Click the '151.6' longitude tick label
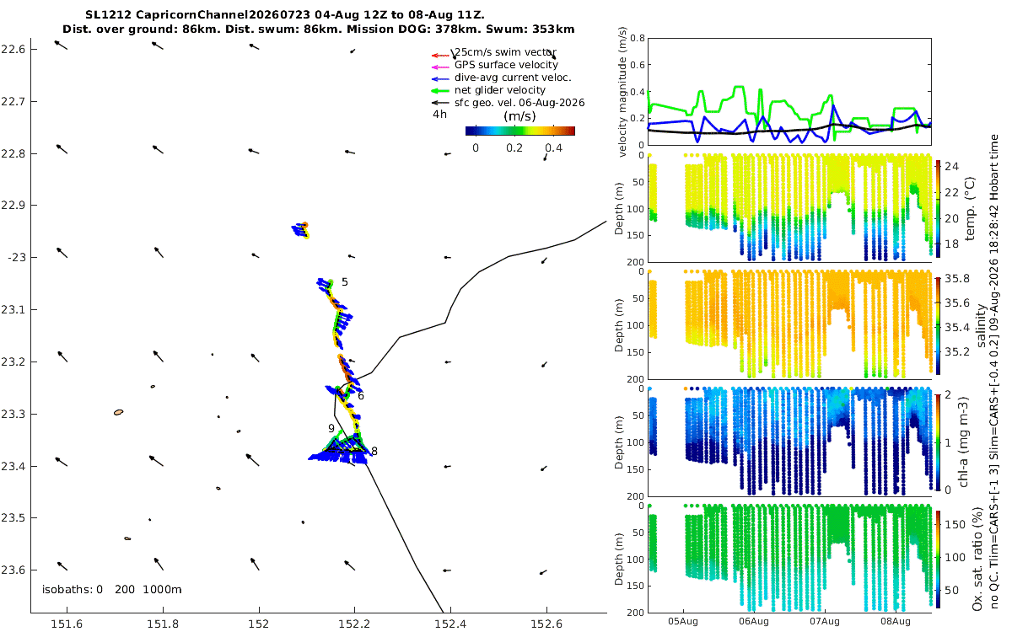This screenshot has height=632, width=1012. pos(67,624)
